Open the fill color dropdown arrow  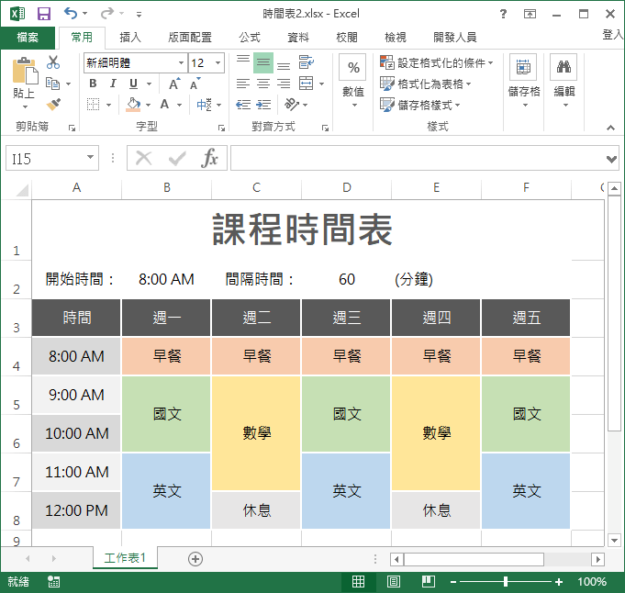(149, 105)
